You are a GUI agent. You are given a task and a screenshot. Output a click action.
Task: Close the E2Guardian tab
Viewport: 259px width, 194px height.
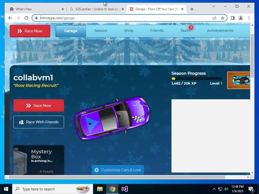(123, 9)
